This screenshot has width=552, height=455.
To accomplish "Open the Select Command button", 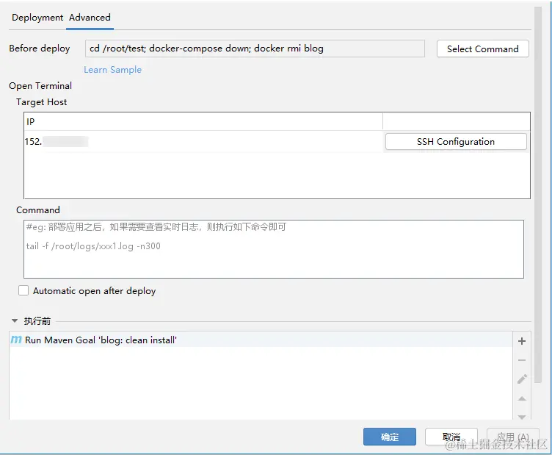I will 483,49.
